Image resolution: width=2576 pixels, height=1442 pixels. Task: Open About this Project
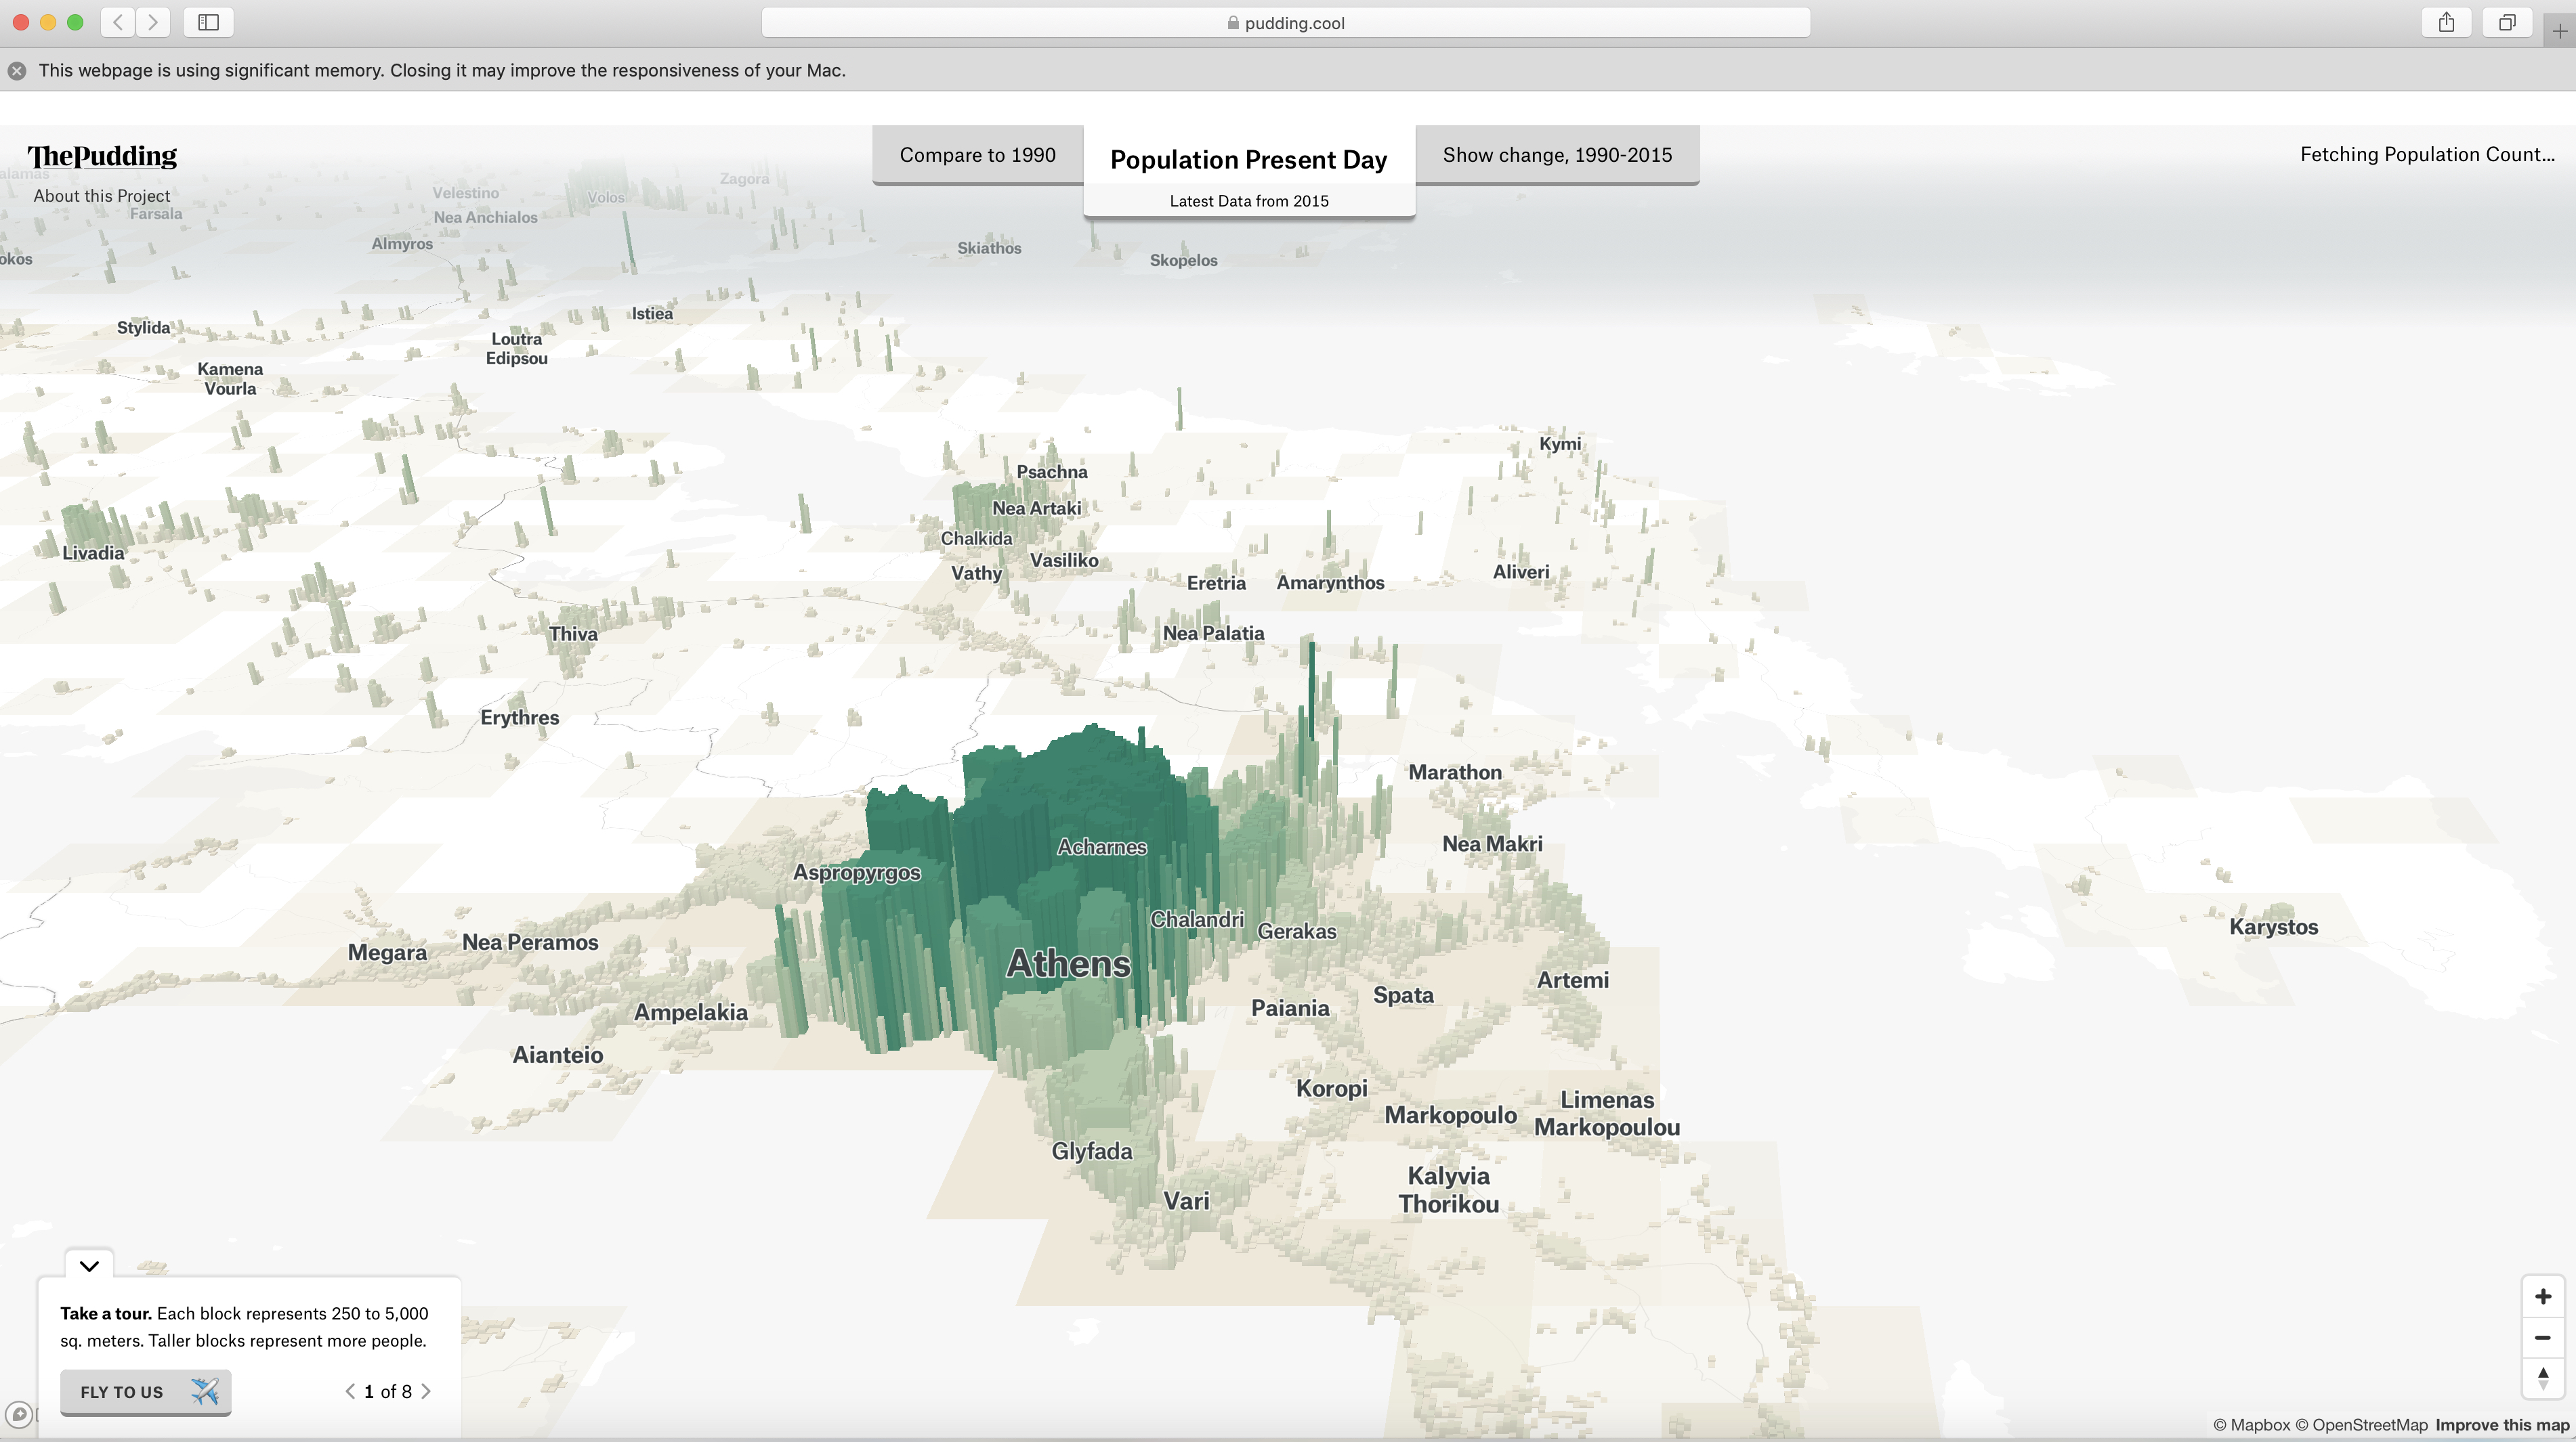tap(101, 196)
